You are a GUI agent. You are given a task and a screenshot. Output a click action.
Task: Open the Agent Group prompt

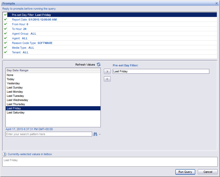click(x=24, y=34)
